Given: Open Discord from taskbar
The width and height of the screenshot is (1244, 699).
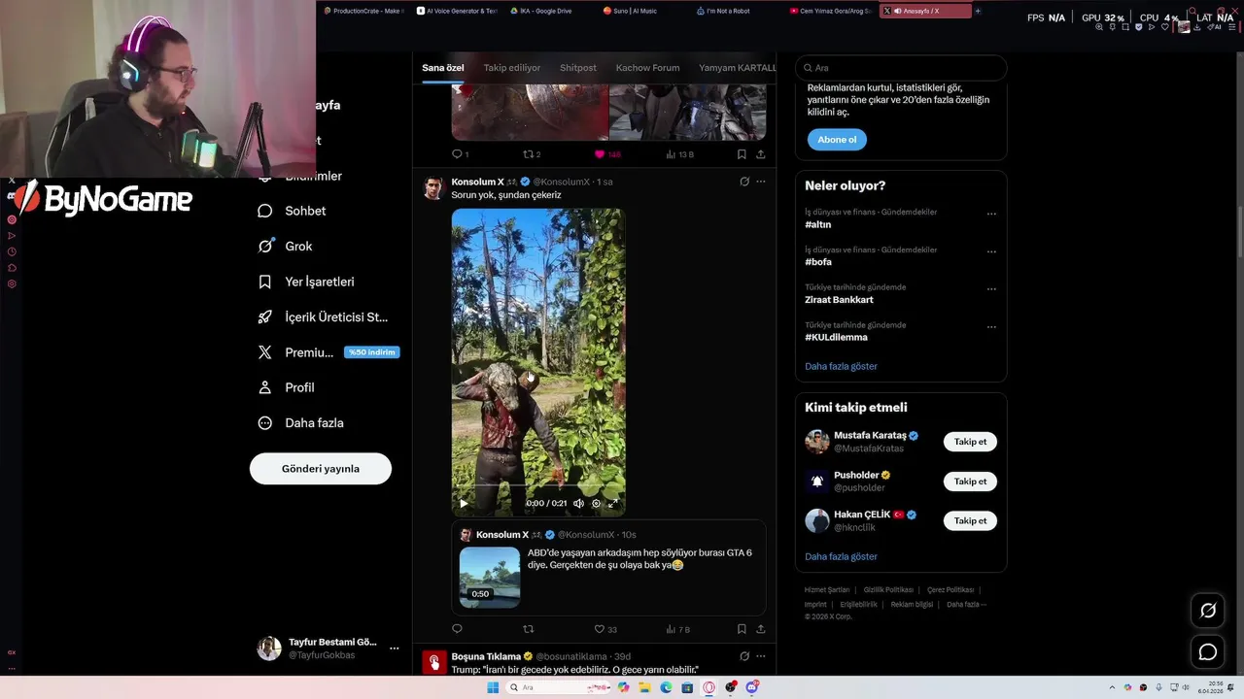Looking at the screenshot, I should [752, 687].
